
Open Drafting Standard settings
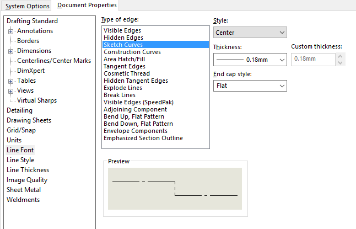pos(32,21)
